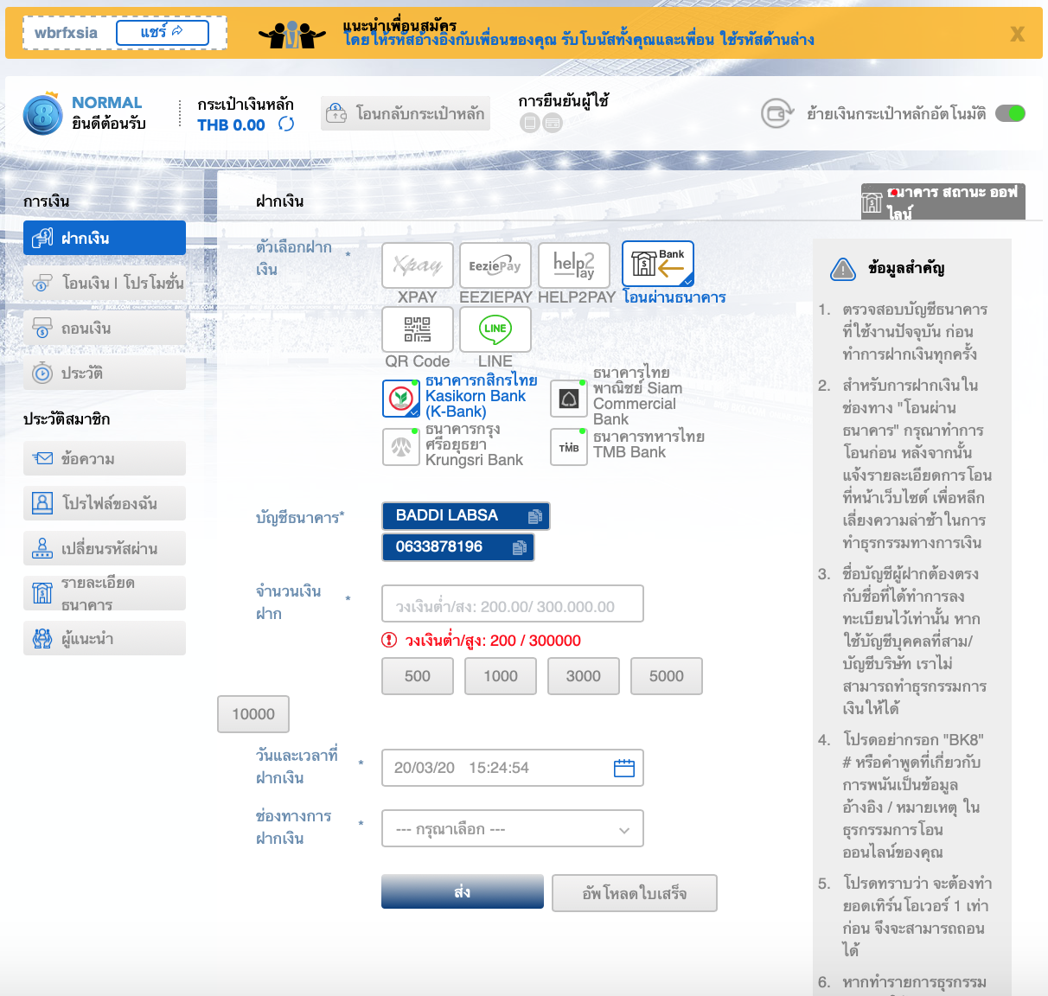The height and width of the screenshot is (996, 1048).
Task: Refresh the main wallet balance icon
Action: click(286, 124)
